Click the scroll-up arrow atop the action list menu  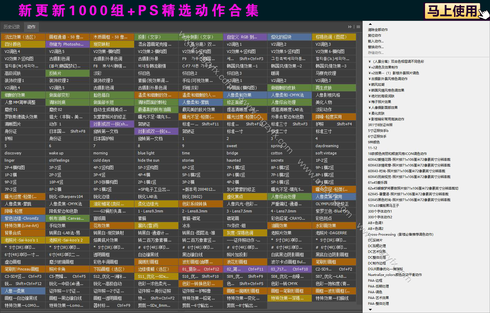(370, 24)
